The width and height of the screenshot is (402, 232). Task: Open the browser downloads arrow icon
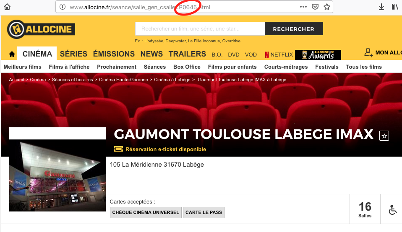(x=381, y=7)
